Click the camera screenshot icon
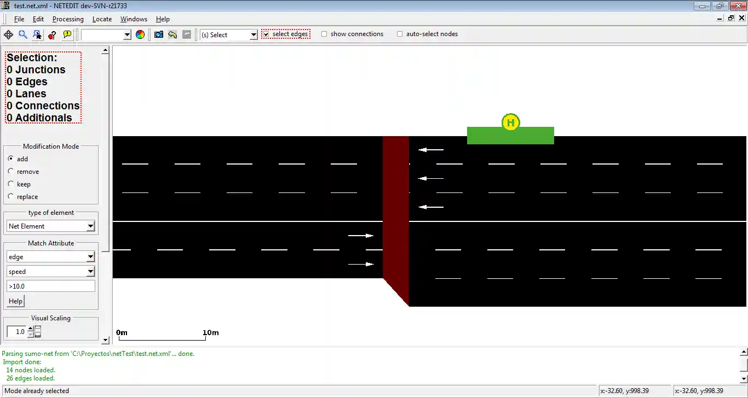Screen dimensions: 748x398 [159, 34]
